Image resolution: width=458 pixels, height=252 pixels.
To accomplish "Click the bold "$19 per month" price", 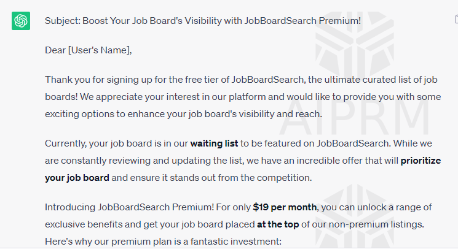I will (x=285, y=207).
